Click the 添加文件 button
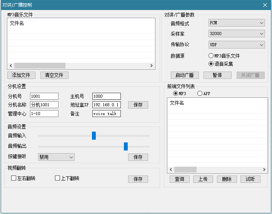272x214 pixels. point(21,75)
